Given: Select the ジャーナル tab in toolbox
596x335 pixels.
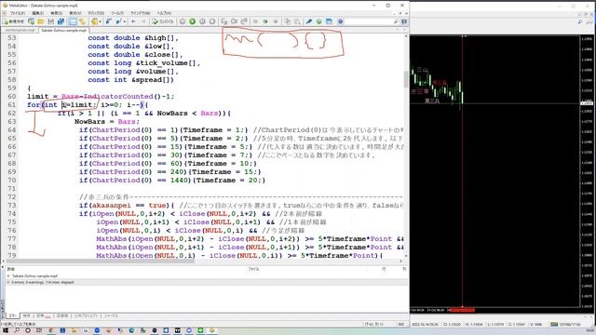Looking at the screenshot, I should 111,315.
